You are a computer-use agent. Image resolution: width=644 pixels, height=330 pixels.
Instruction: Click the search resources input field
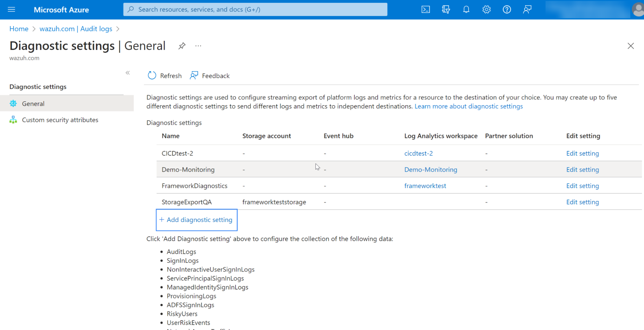click(x=255, y=9)
